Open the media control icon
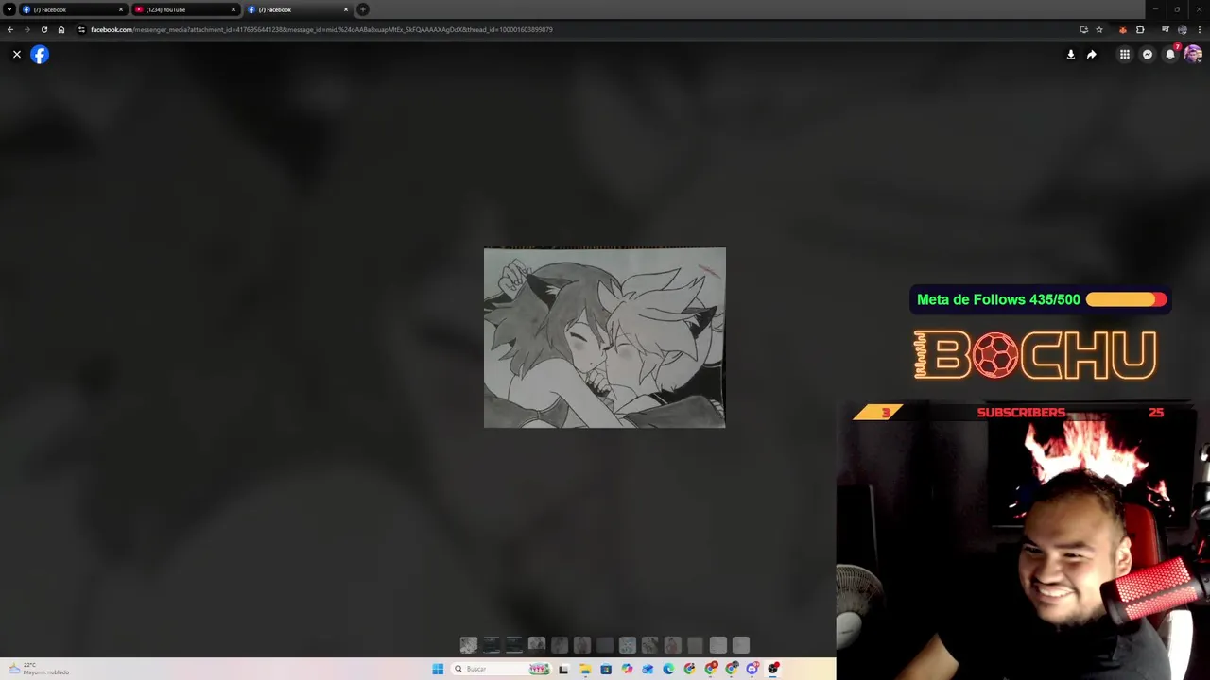 click(x=1165, y=29)
